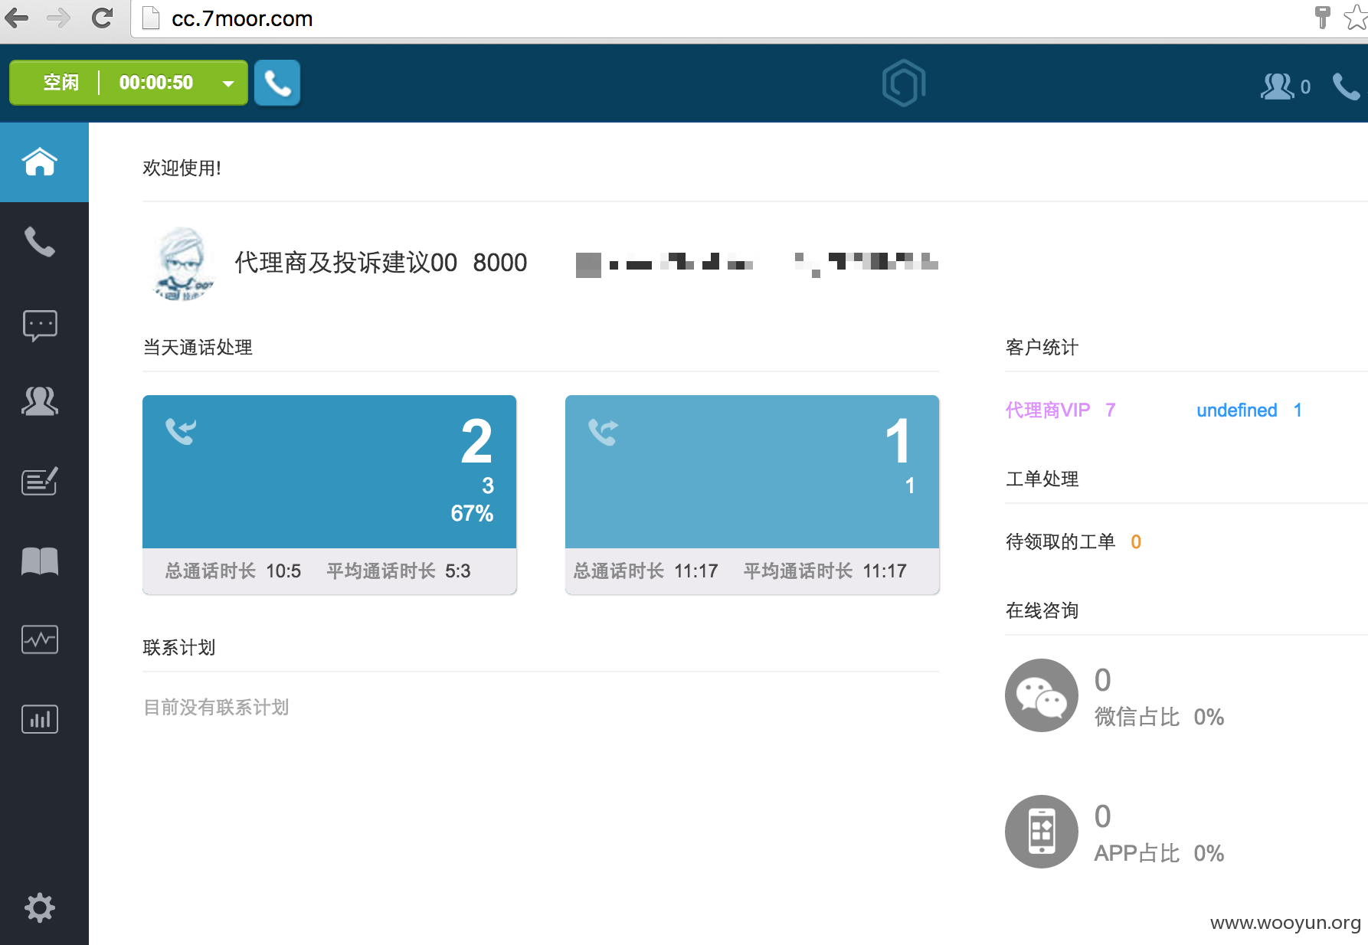Open the customers sidebar icon

pyautogui.click(x=40, y=401)
